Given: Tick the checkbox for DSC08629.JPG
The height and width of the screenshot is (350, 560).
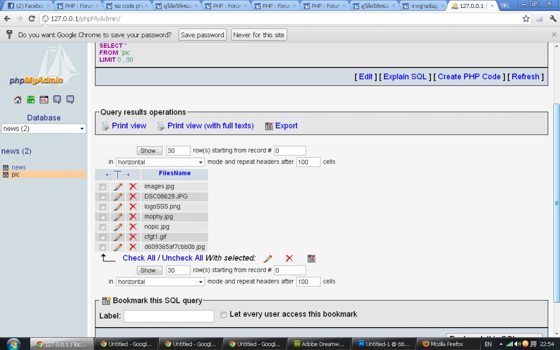Looking at the screenshot, I should pos(102,197).
